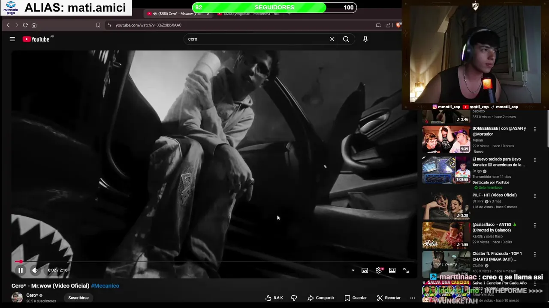The width and height of the screenshot is (549, 308).
Task: Open the player settings gear
Action: tap(379, 270)
